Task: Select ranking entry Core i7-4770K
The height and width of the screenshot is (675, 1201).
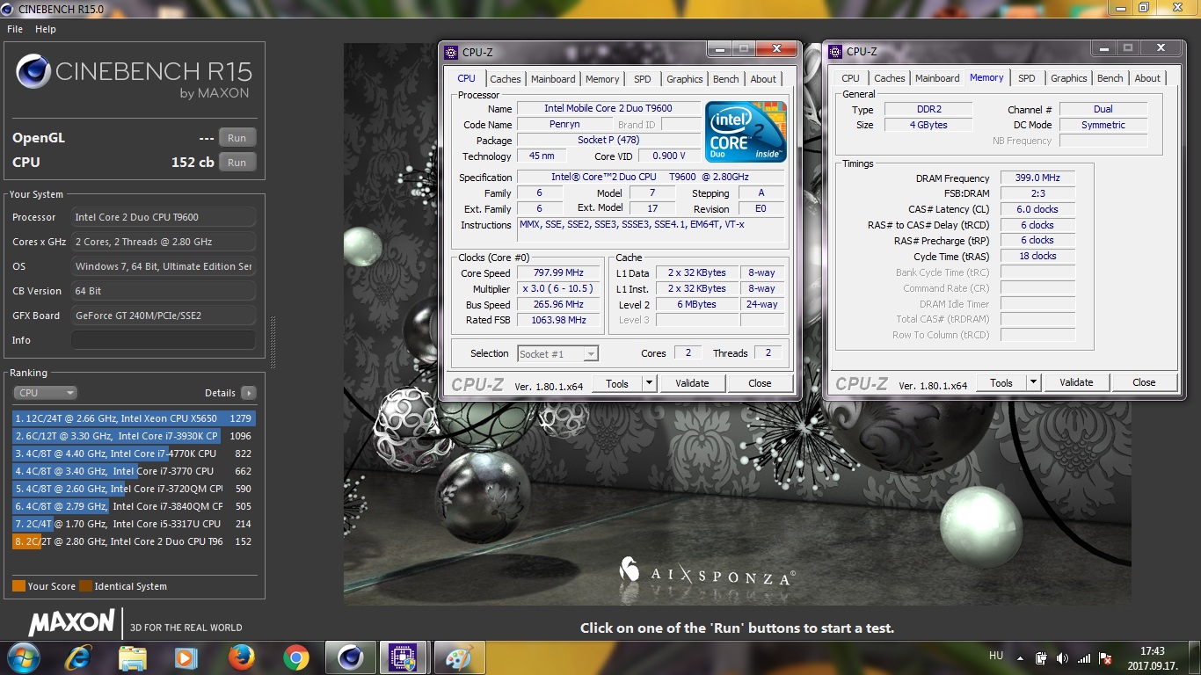Action: tap(134, 454)
